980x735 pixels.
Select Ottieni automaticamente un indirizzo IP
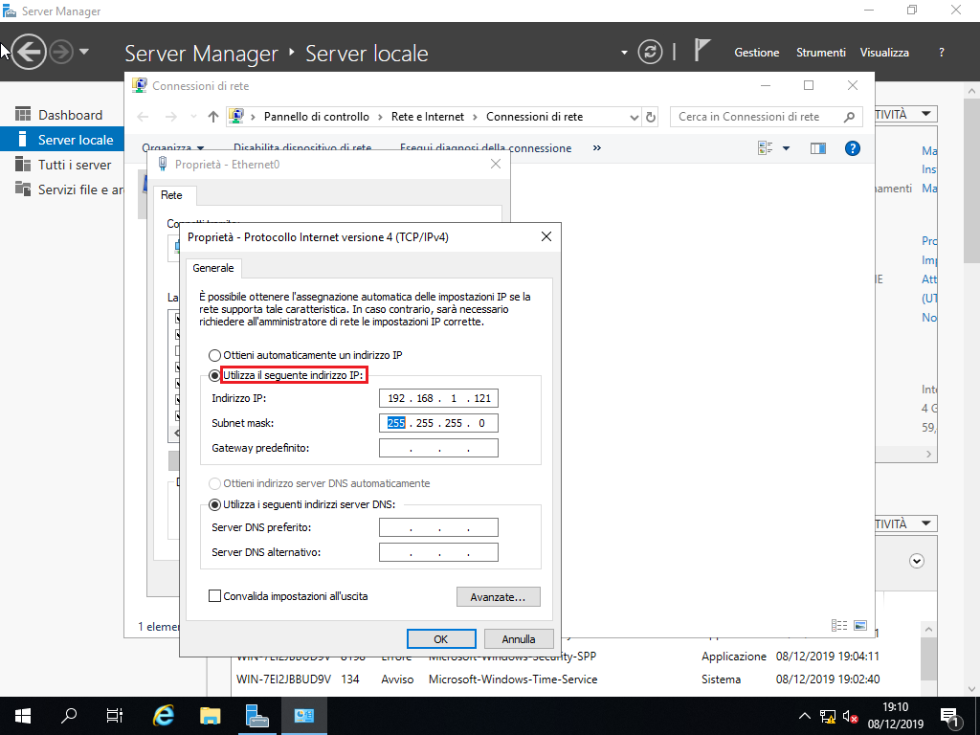pyautogui.click(x=214, y=355)
